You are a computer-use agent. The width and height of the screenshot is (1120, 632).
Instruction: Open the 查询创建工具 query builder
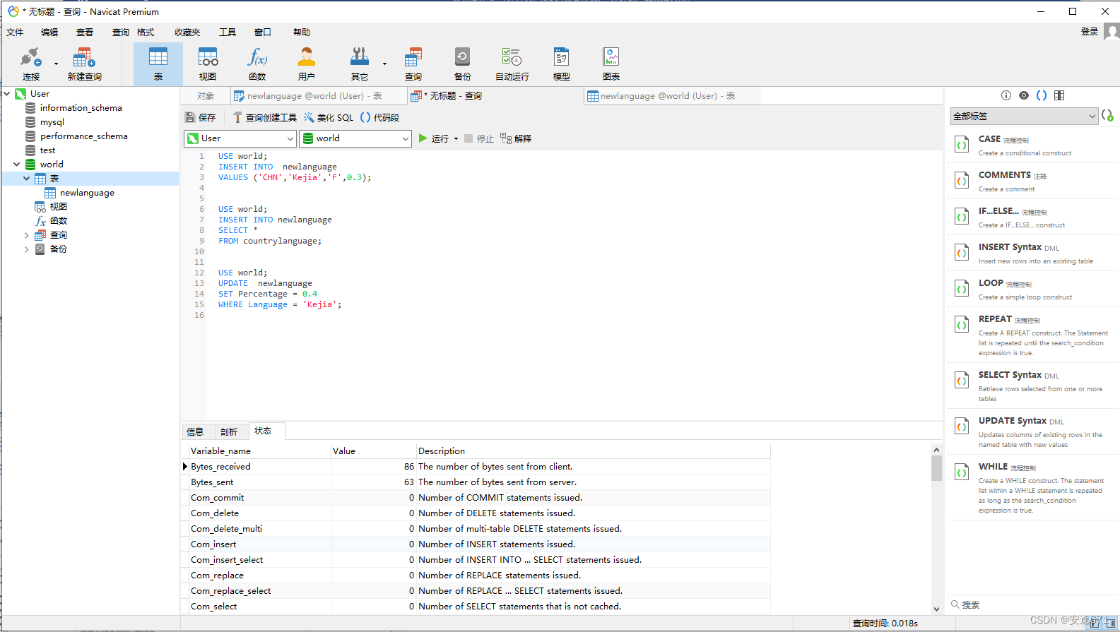(265, 117)
